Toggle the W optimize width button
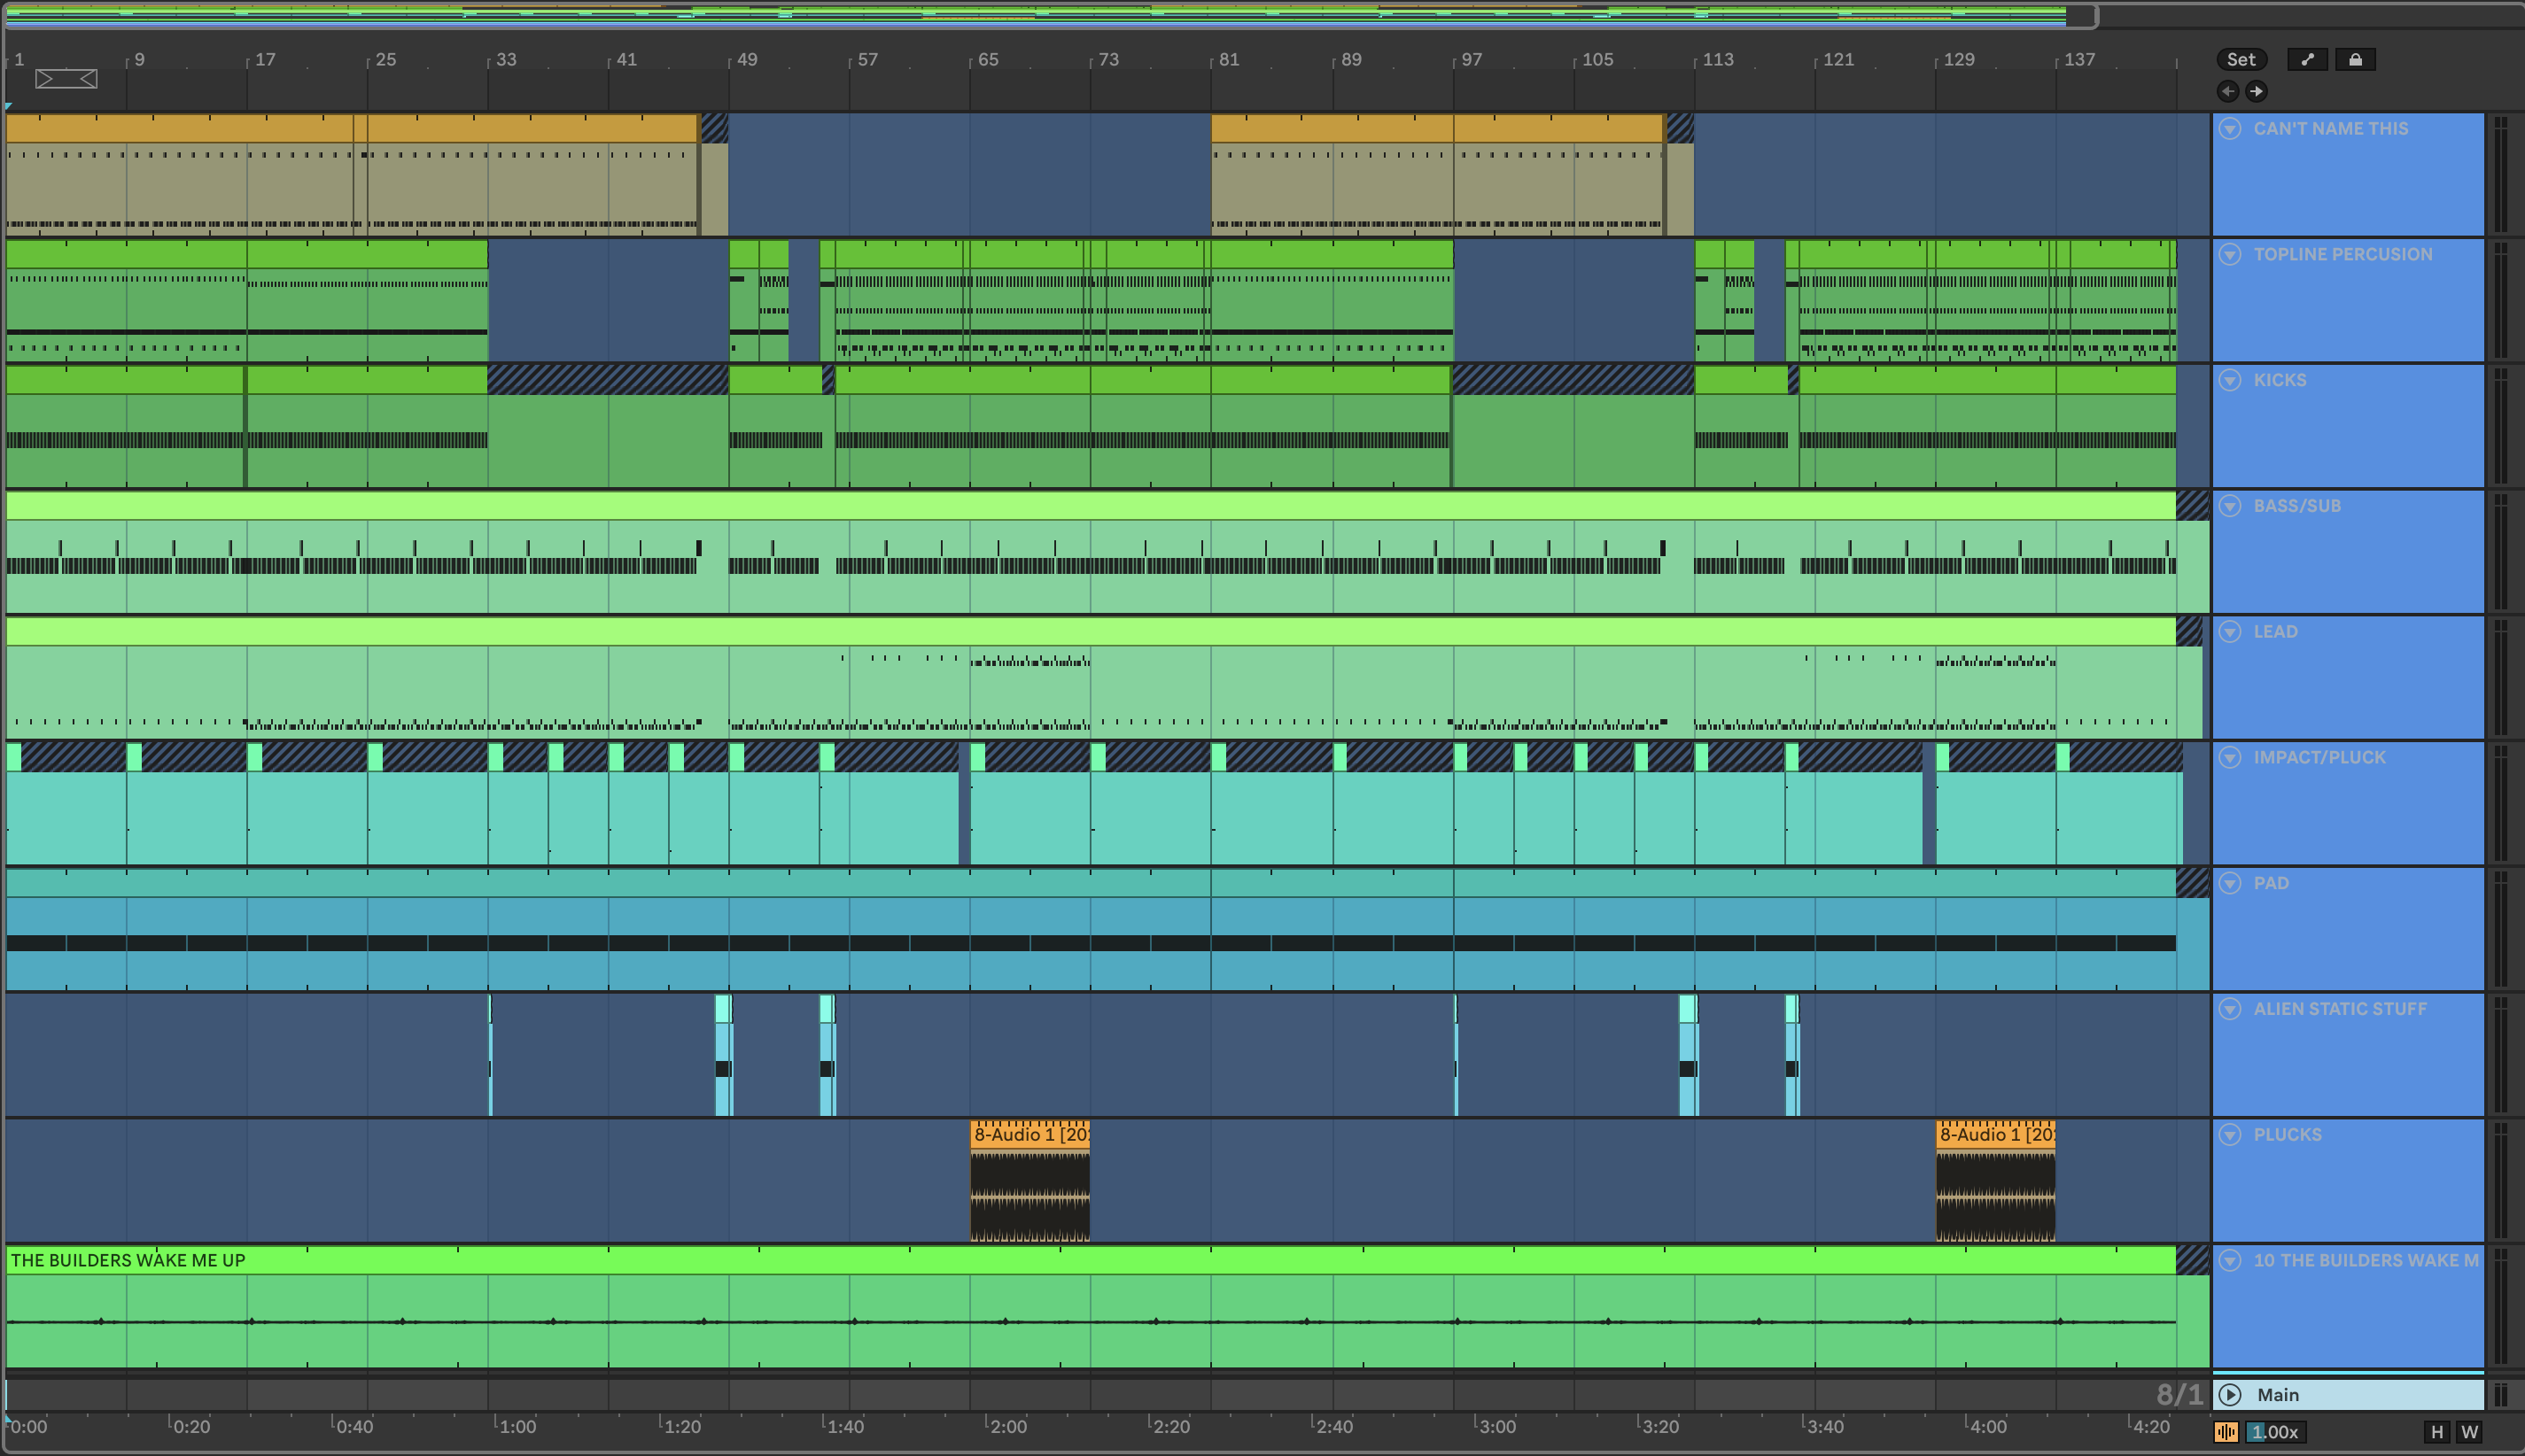This screenshot has height=1456, width=2525. pos(2469,1432)
